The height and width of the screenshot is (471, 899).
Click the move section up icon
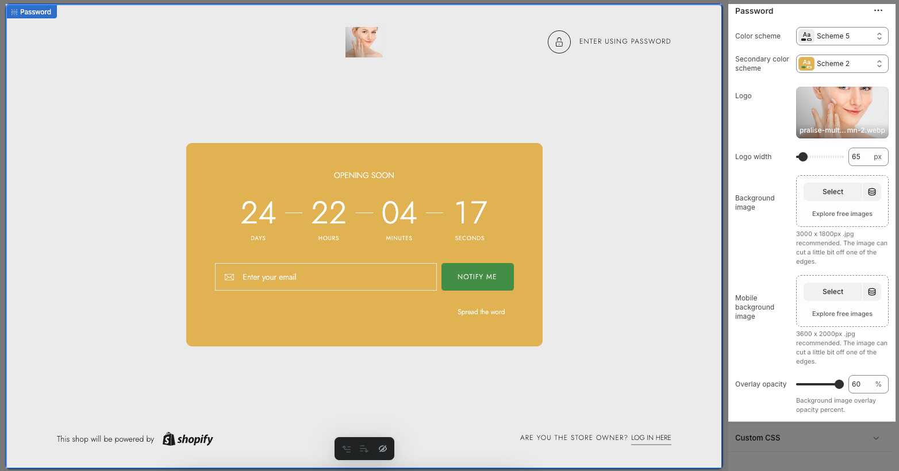[x=347, y=449]
